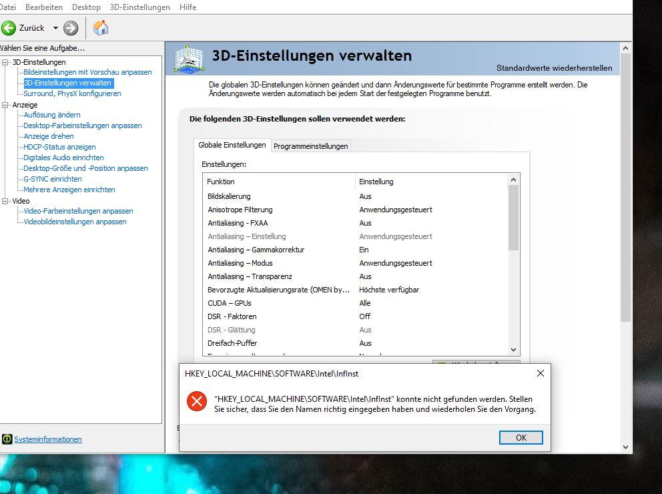
Task: Collapse the Video tree node
Action: [x=5, y=201]
